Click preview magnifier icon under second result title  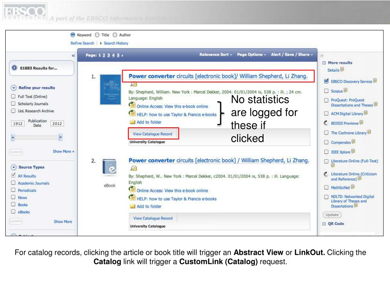tap(134, 168)
